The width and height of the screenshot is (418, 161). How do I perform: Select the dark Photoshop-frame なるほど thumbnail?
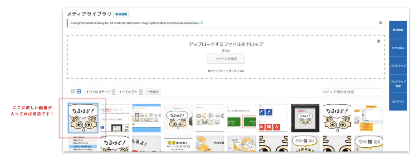[305, 118]
